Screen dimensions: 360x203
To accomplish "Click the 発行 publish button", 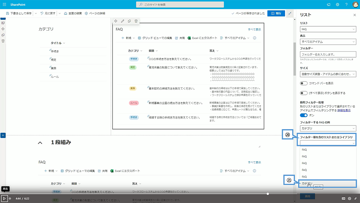I will (276, 13).
